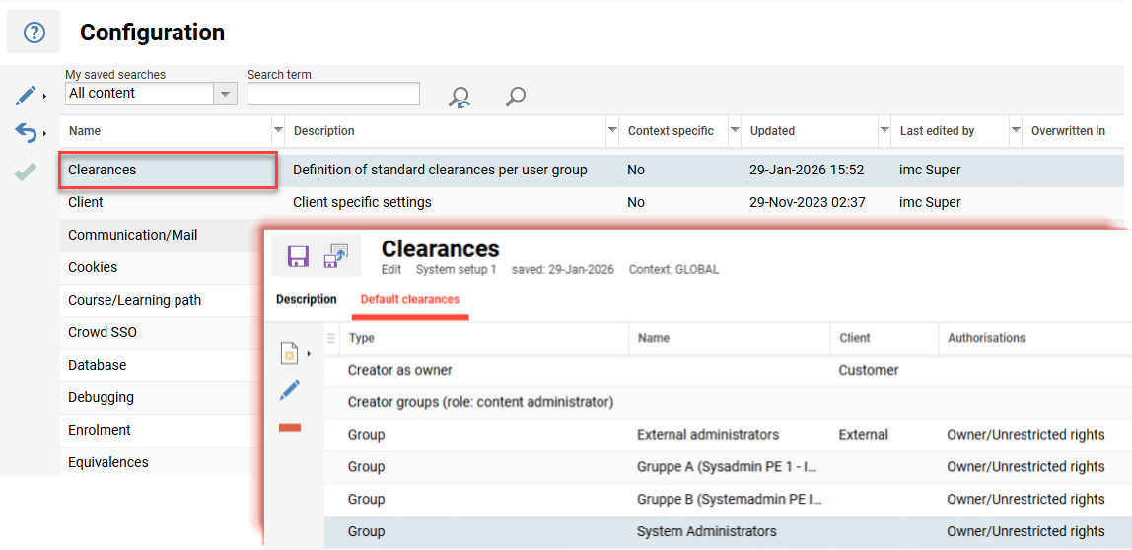Select the System Administrators group row
1132x550 pixels.
click(x=726, y=532)
